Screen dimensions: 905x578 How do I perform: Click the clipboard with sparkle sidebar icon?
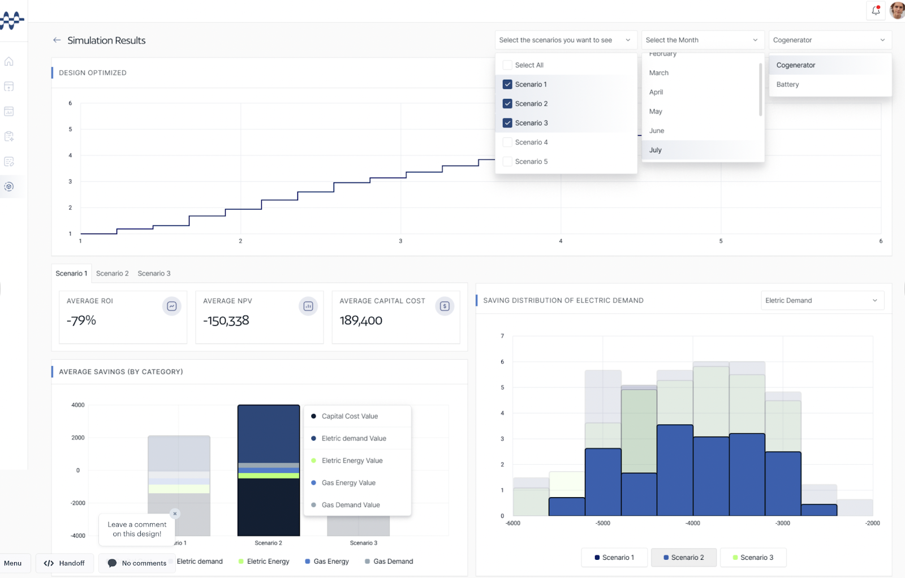pyautogui.click(x=8, y=136)
